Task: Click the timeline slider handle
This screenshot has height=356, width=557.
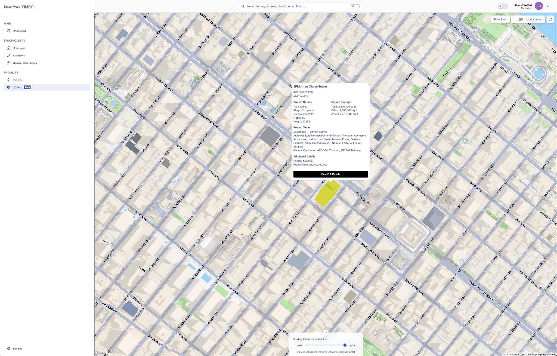Action: [345, 345]
